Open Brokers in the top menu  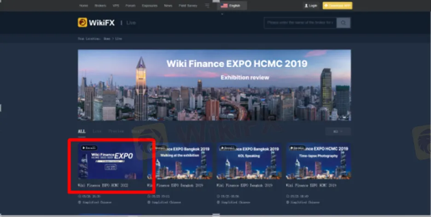100,6
